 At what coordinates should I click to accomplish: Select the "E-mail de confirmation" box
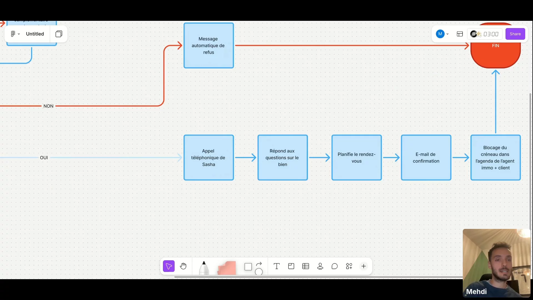pos(426,157)
